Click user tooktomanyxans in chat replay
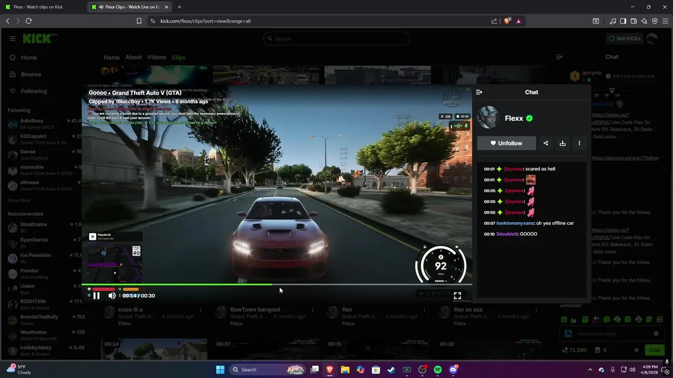673x378 pixels. tap(515, 223)
